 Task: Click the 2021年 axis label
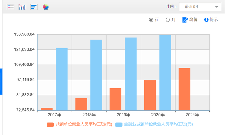pos(192,115)
